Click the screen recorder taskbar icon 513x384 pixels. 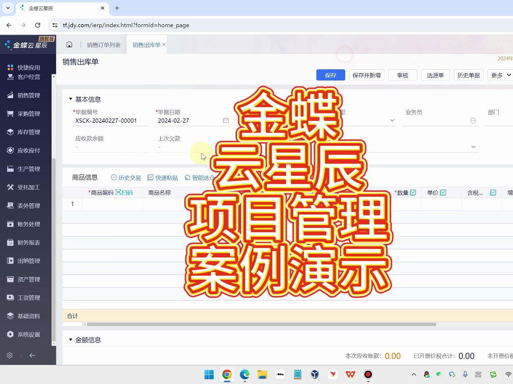tap(368, 374)
